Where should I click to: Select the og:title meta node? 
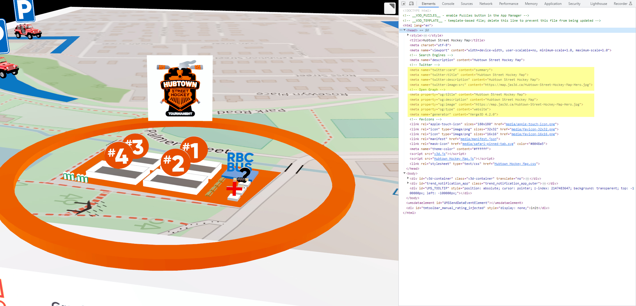click(x=468, y=94)
